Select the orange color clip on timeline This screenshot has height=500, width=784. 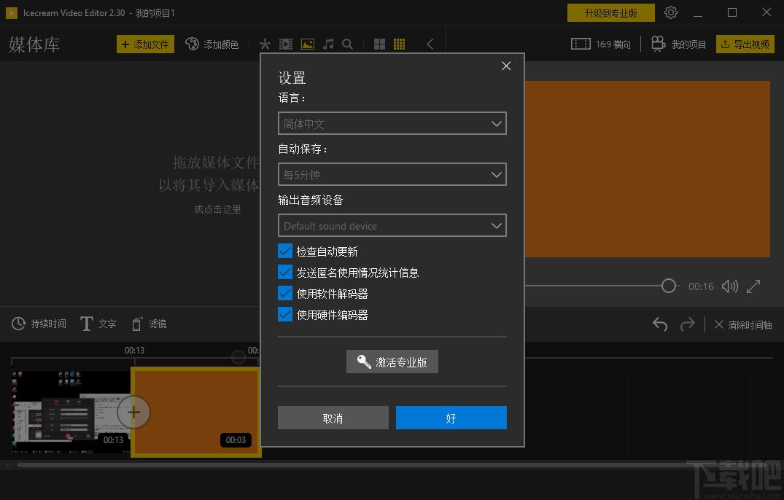click(x=195, y=412)
